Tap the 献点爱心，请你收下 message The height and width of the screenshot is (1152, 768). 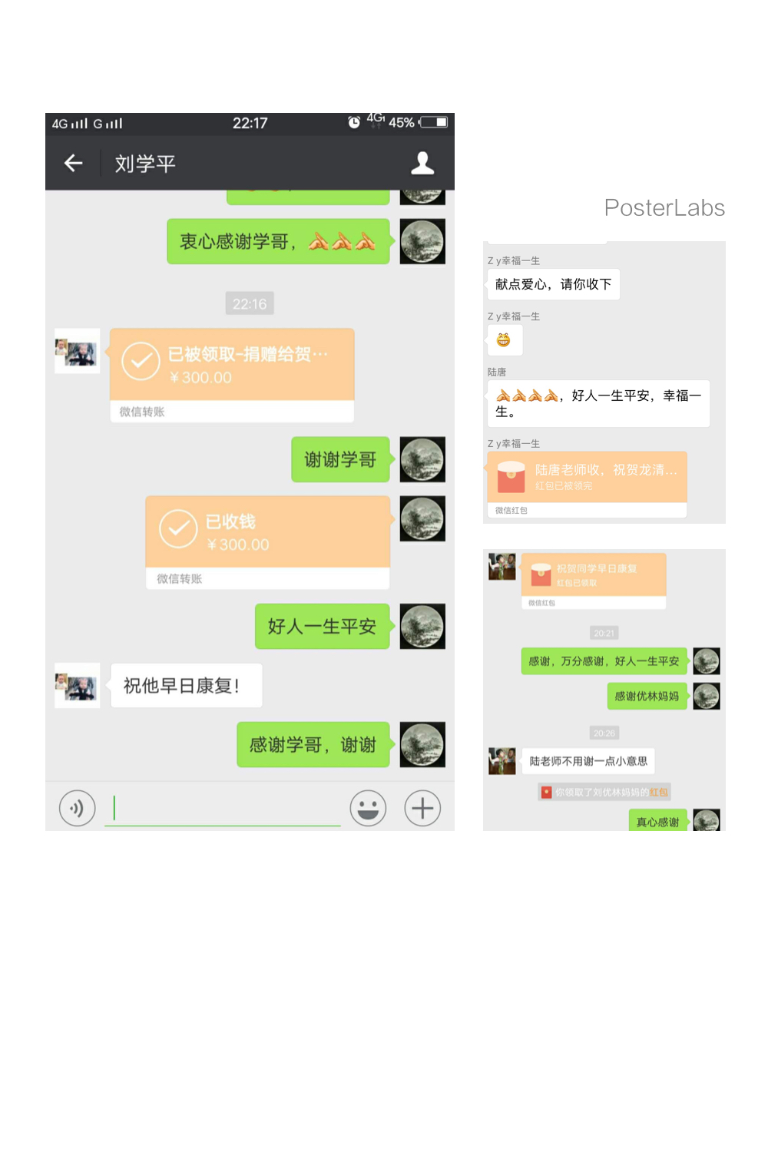coord(553,284)
